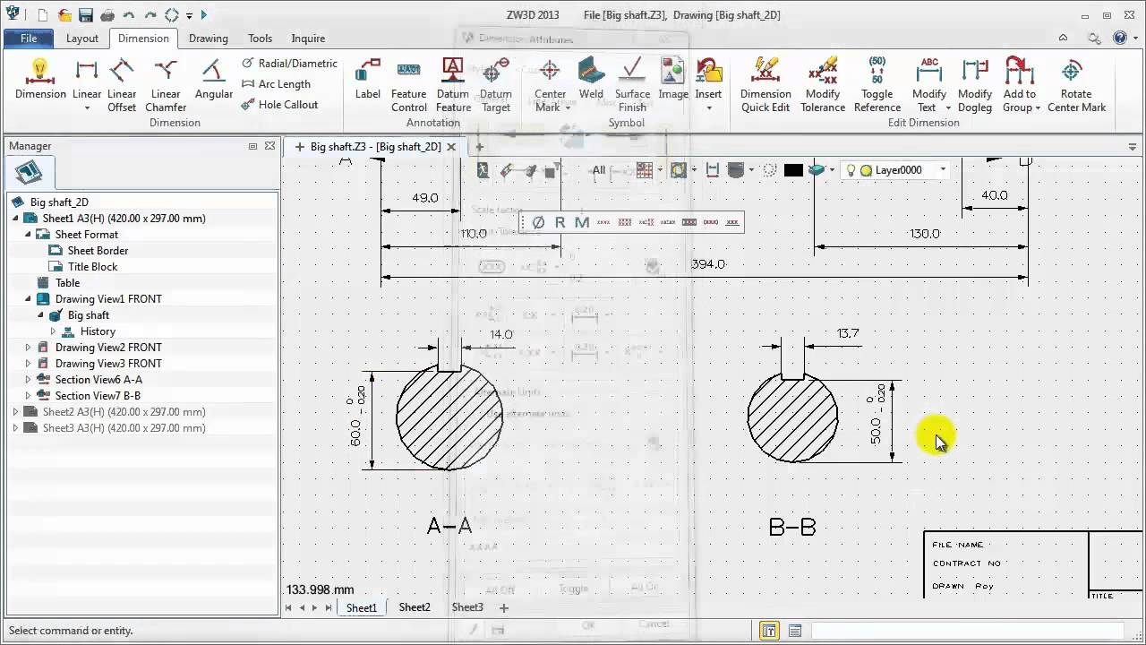The image size is (1146, 645).
Task: Switch to the Layout ribbon tab
Action: tap(81, 39)
